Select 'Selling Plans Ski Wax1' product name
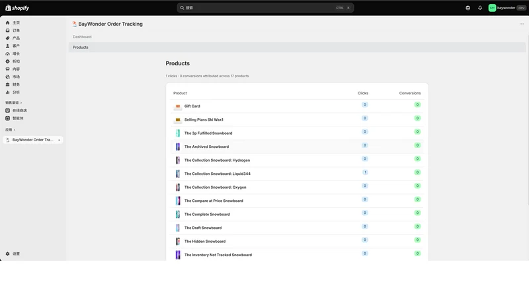Image resolution: width=529 pixels, height=297 pixels. click(x=204, y=119)
